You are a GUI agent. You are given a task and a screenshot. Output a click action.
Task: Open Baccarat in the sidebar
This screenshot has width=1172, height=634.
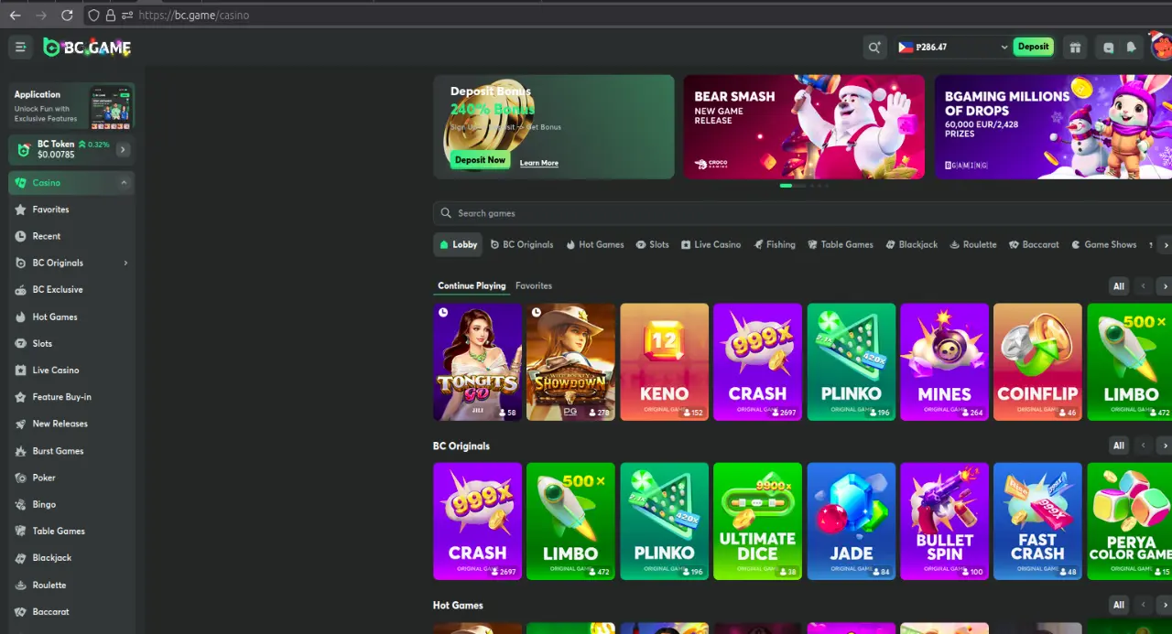point(71,611)
